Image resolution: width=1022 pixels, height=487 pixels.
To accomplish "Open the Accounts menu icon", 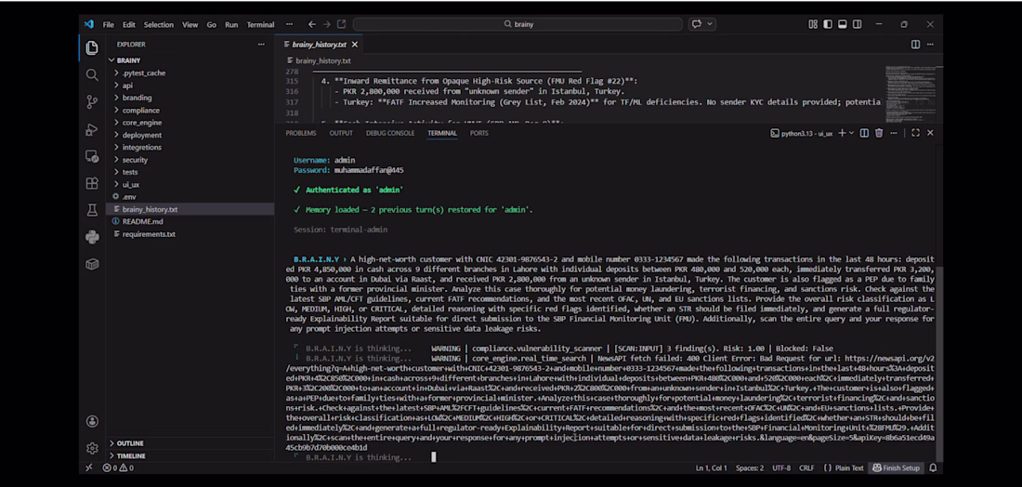I will coord(92,421).
